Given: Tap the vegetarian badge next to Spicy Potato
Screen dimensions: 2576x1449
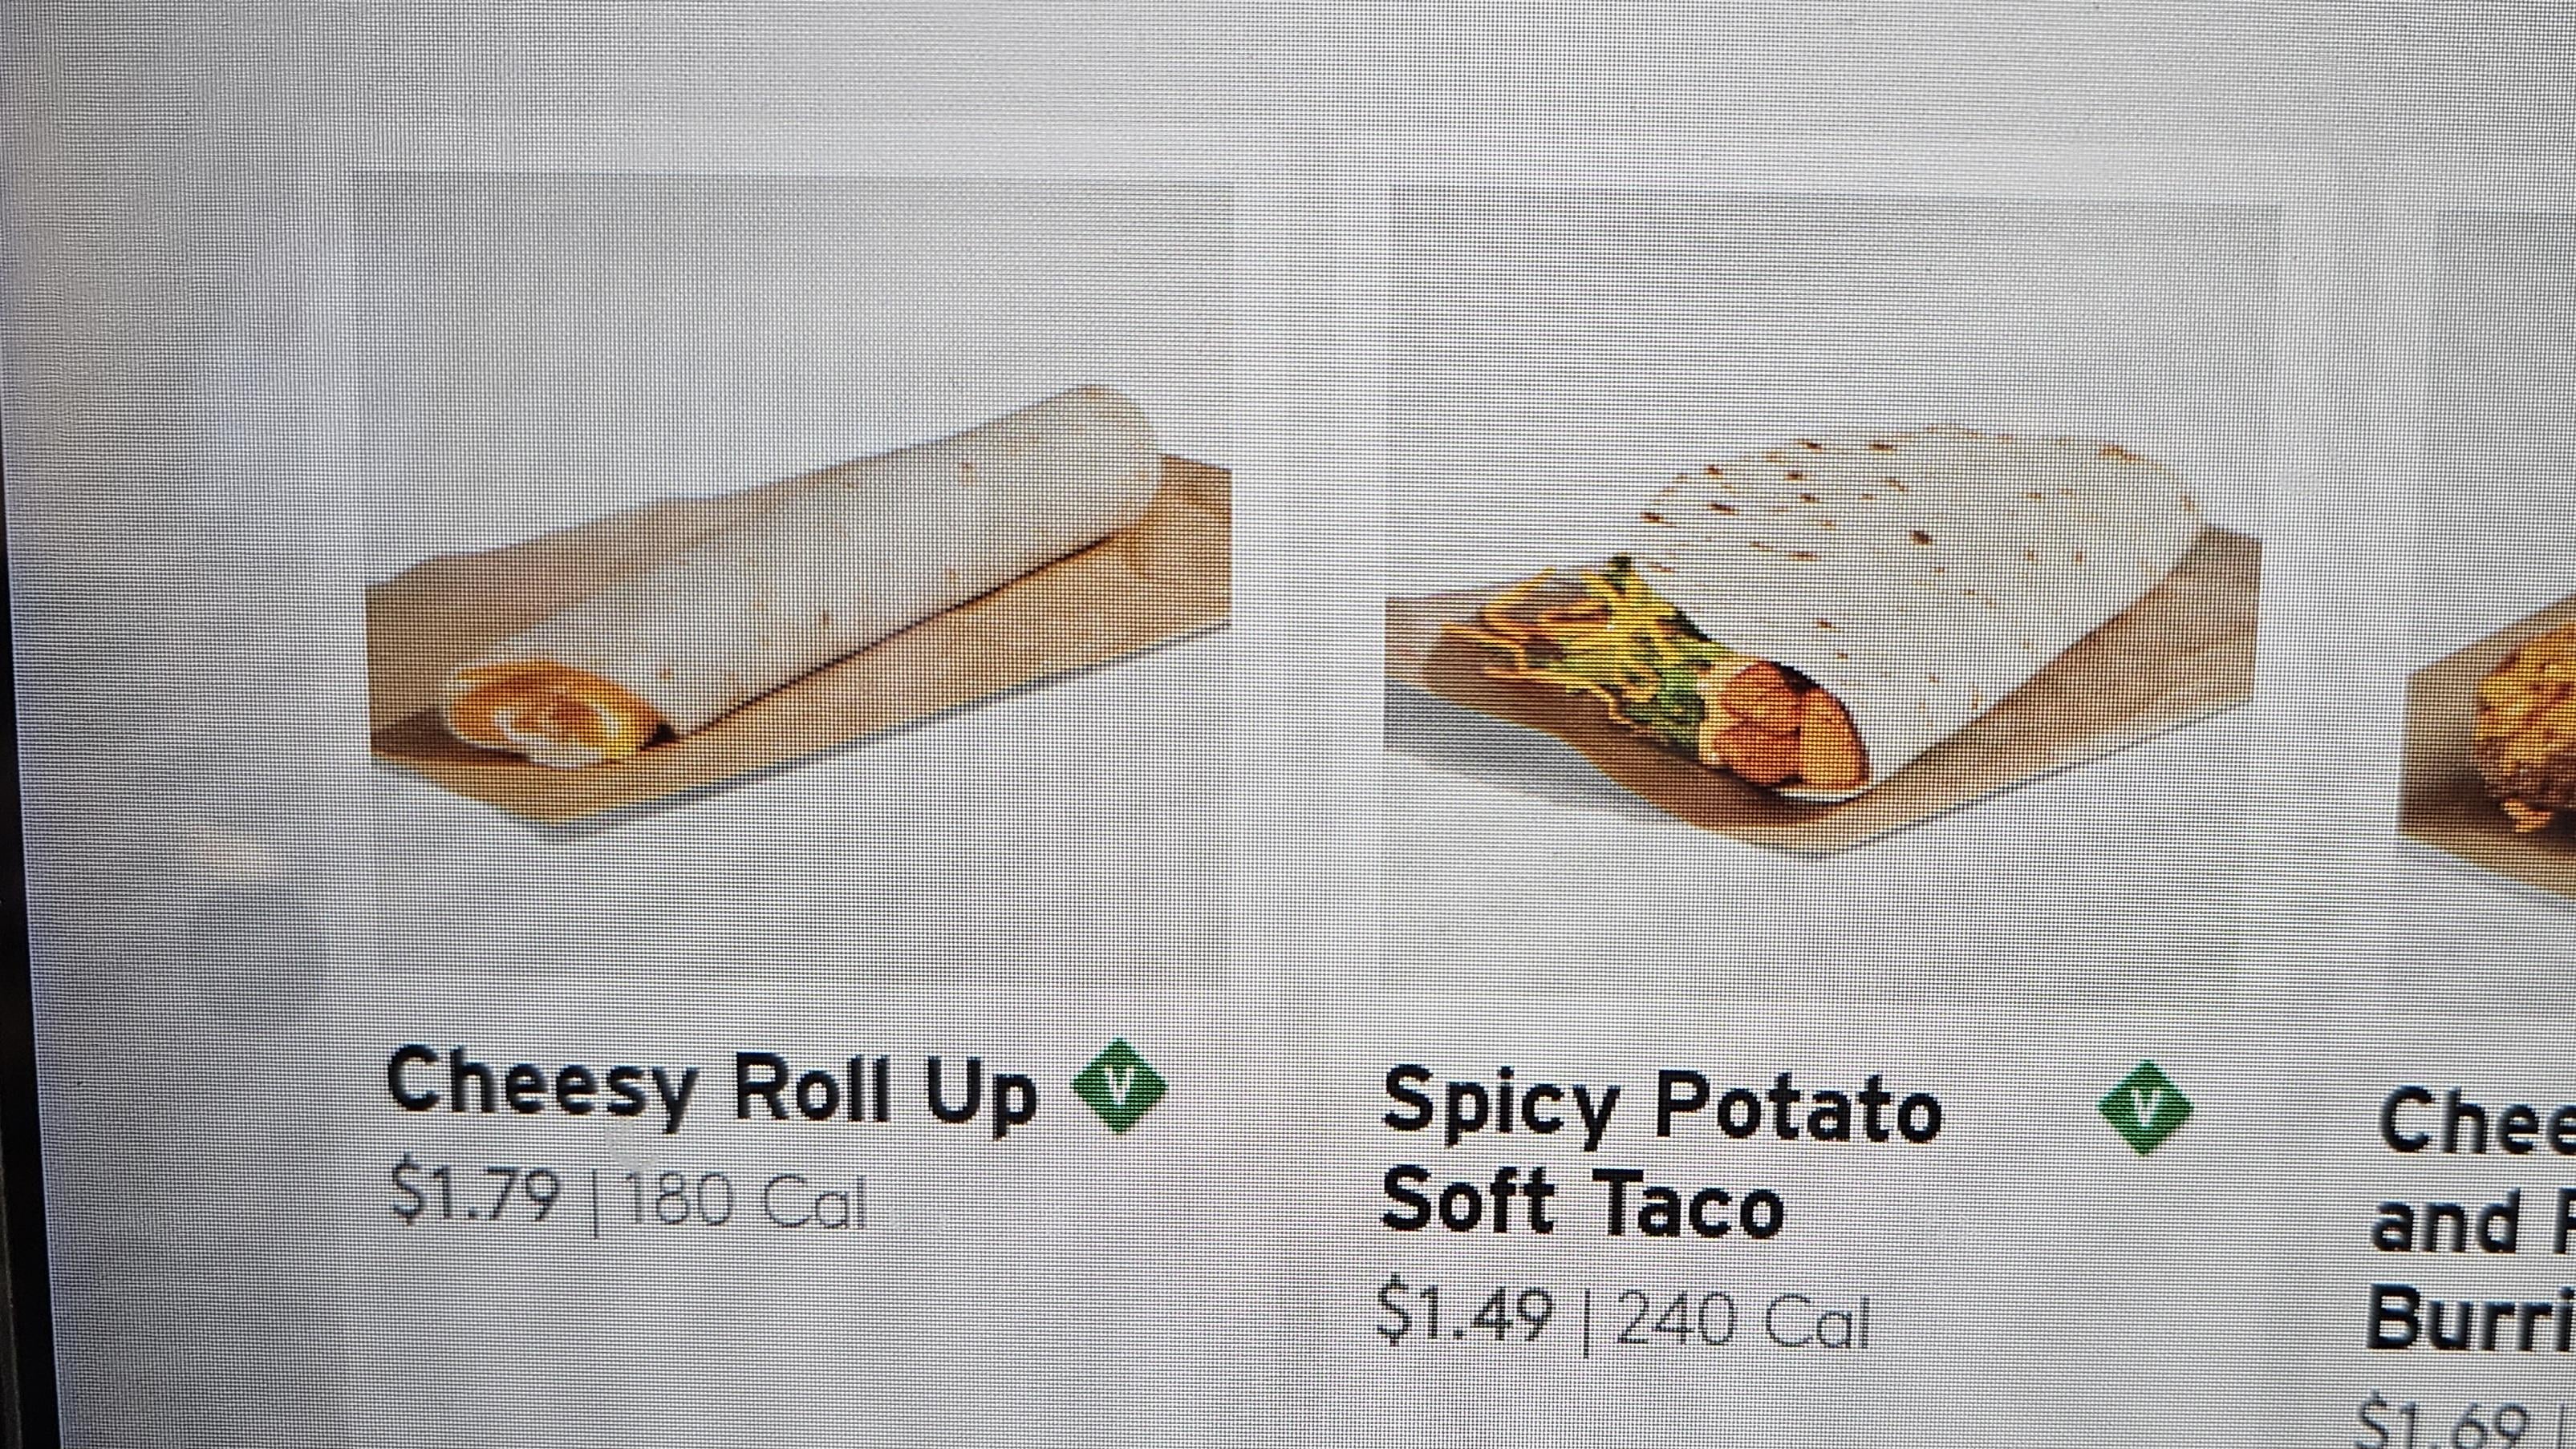Looking at the screenshot, I should pyautogui.click(x=2145, y=1107).
